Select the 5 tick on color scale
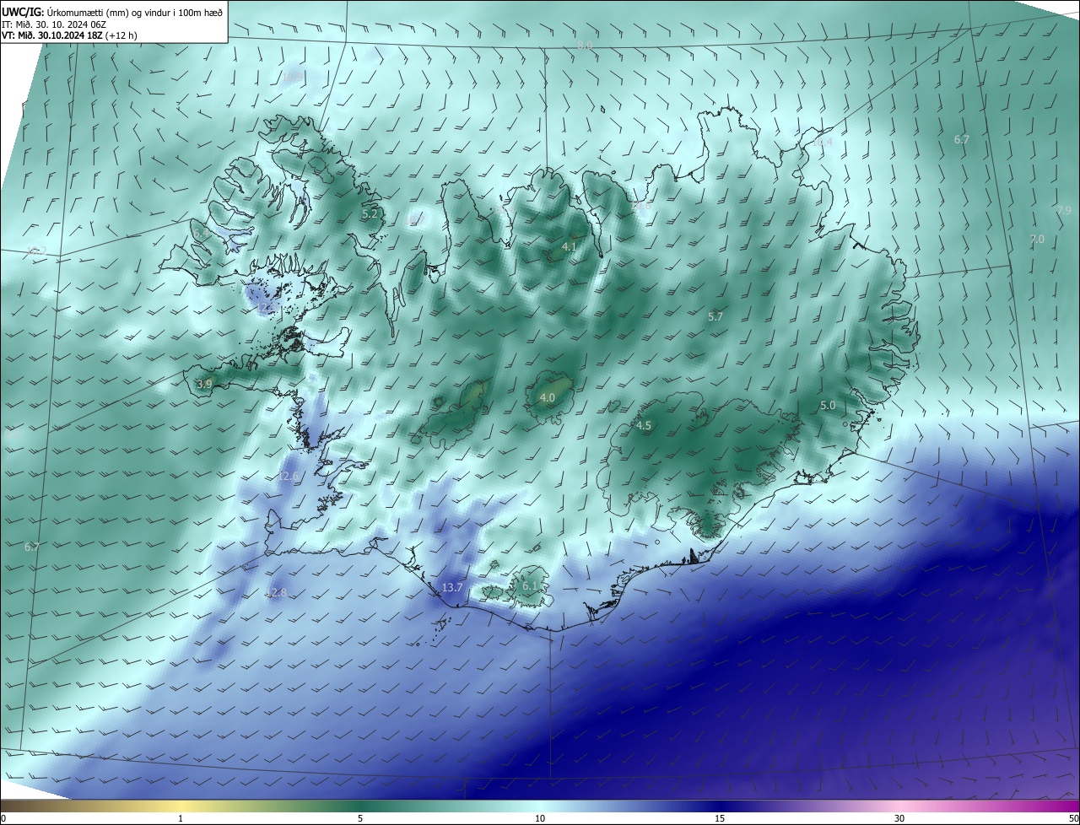The image size is (1080, 825). click(x=360, y=818)
